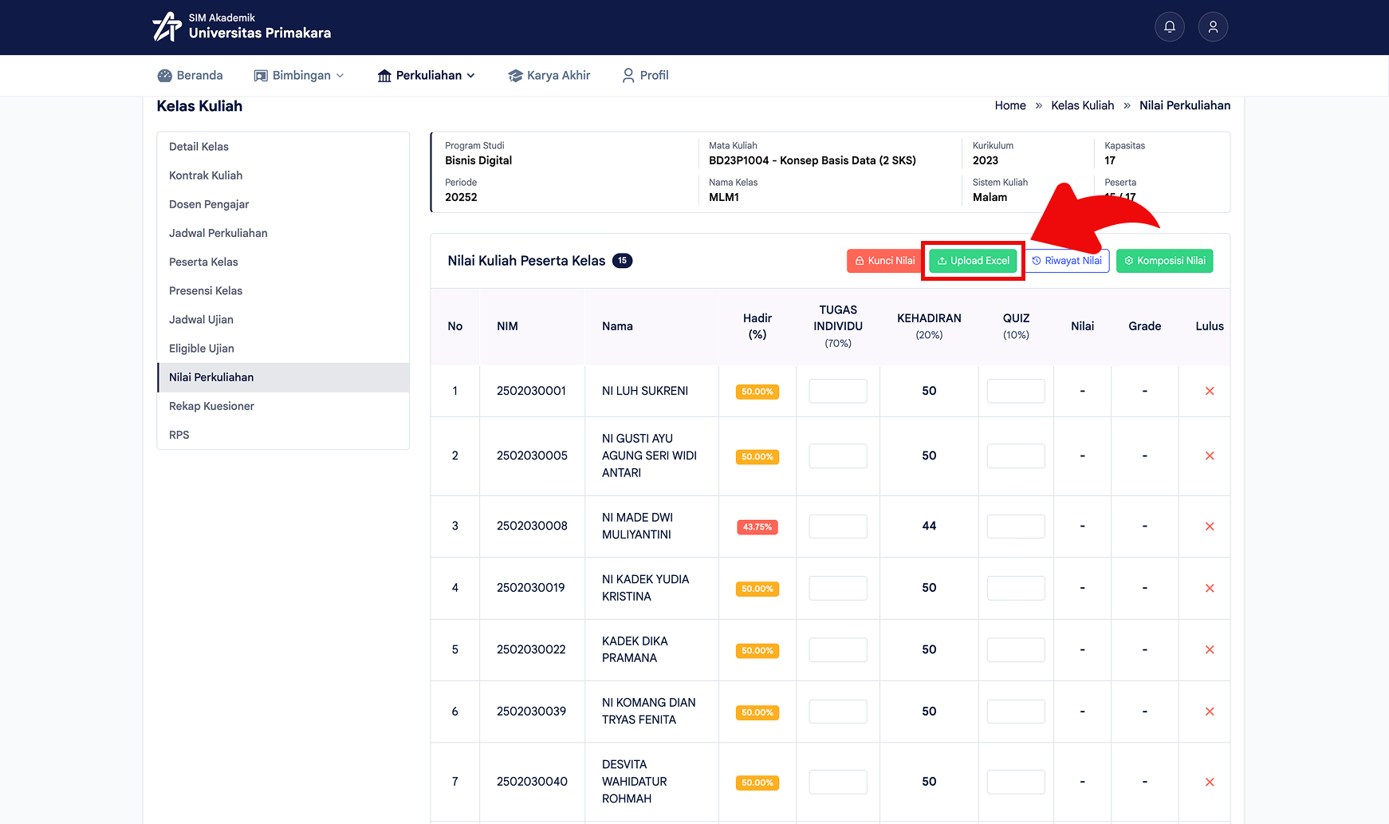Viewport: 1389px width, 824px height.
Task: Click Quiz field for NI LUH SUKRENI
Action: [1016, 391]
